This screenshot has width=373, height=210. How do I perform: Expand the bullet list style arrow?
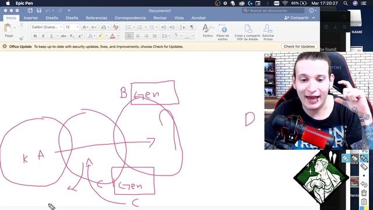point(134,27)
